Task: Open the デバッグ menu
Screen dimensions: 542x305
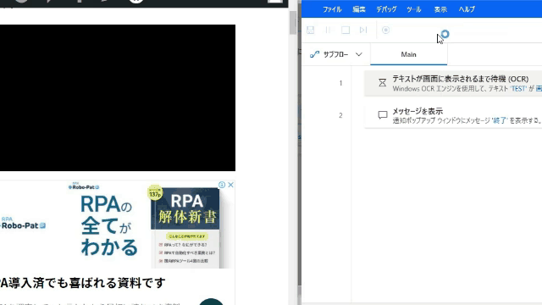Action: 386,9
